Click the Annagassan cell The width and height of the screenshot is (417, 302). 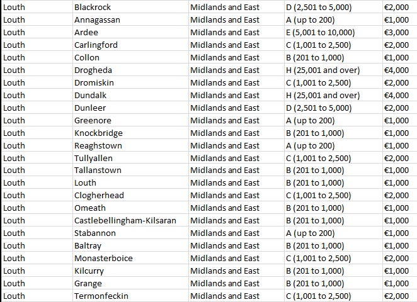(x=130, y=20)
